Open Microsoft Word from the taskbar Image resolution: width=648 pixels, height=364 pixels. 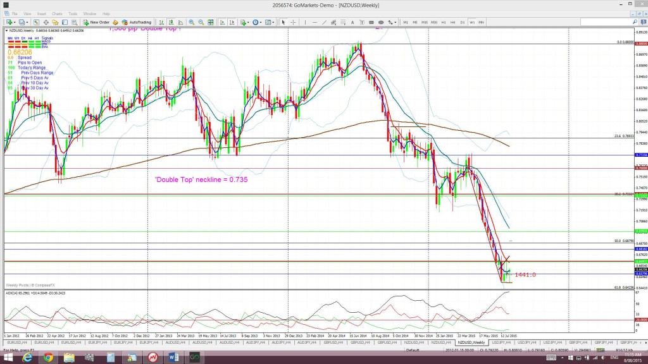(173, 358)
